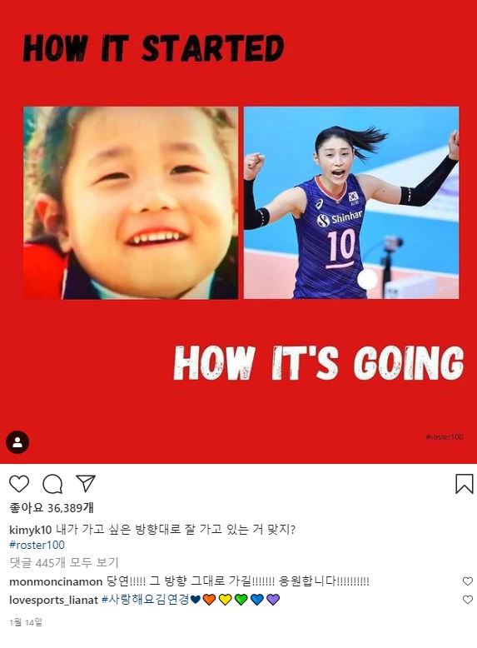Click the HOW IT STARTED heading
Screen dimensions: 477x648
(154, 48)
